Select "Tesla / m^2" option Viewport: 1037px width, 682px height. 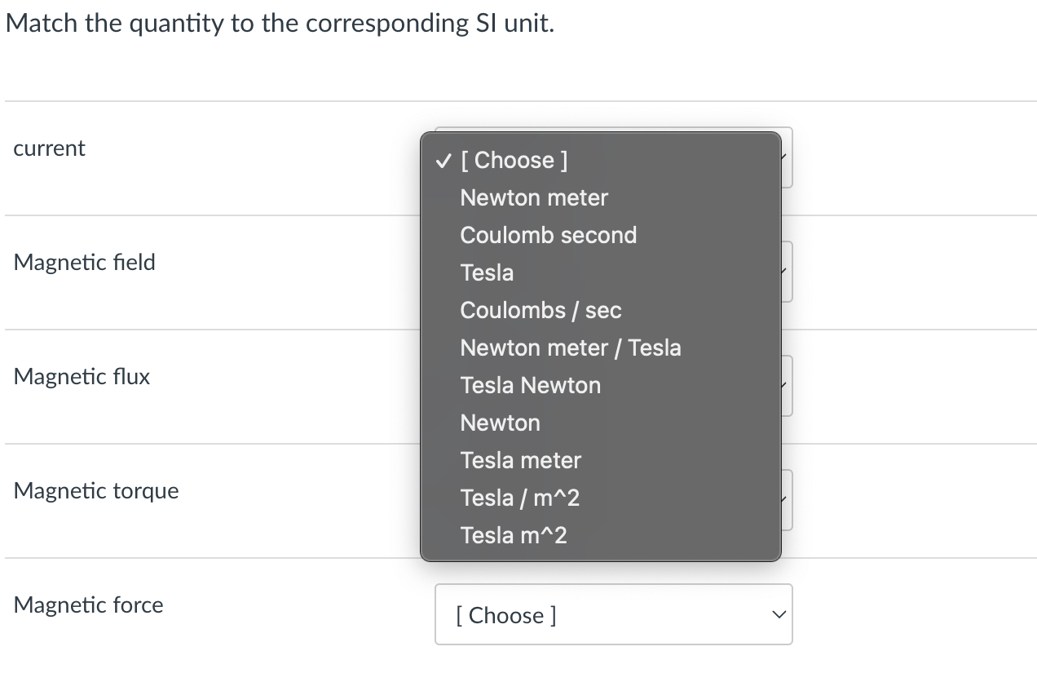[x=519, y=498]
